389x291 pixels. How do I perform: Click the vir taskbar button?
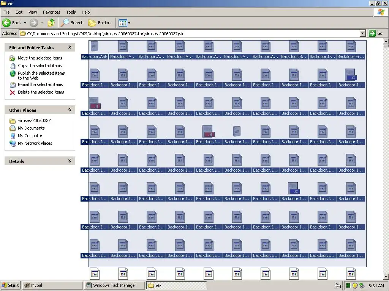(x=176, y=285)
